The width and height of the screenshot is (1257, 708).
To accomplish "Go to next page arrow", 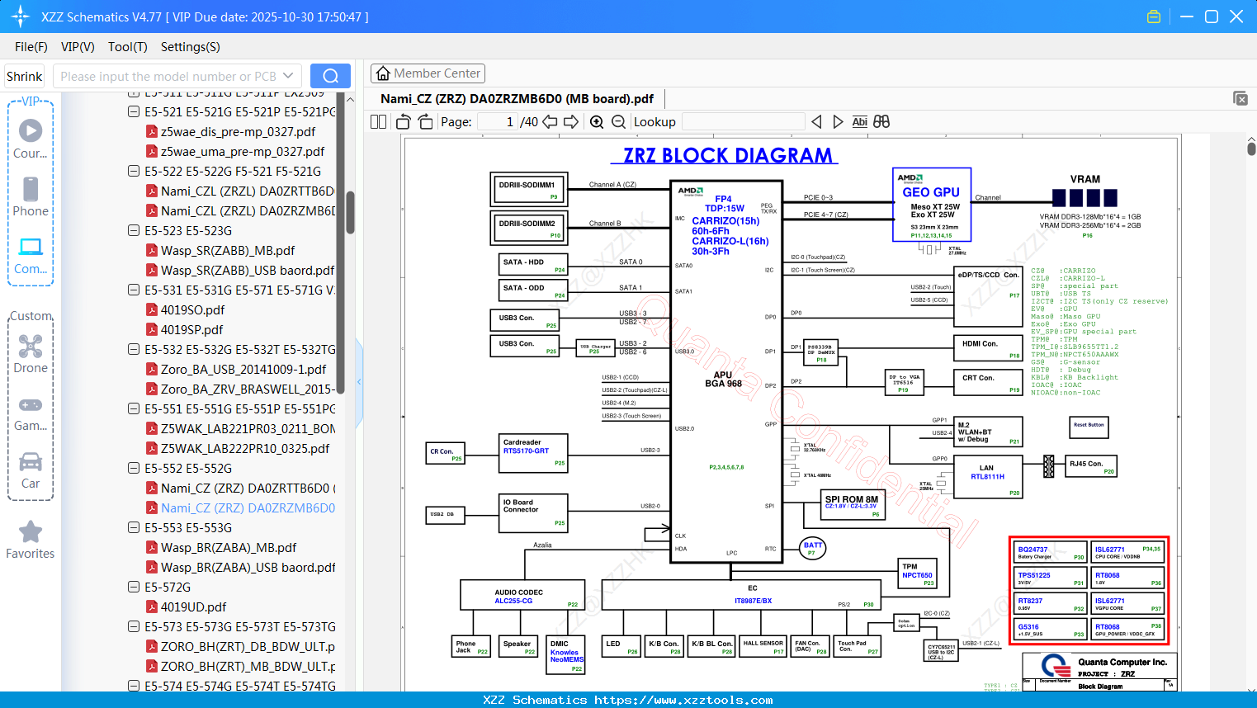I will point(571,122).
